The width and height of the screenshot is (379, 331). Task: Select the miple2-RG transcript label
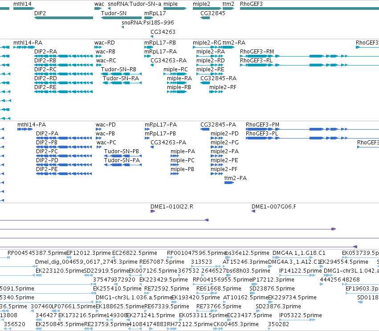pos(207,43)
